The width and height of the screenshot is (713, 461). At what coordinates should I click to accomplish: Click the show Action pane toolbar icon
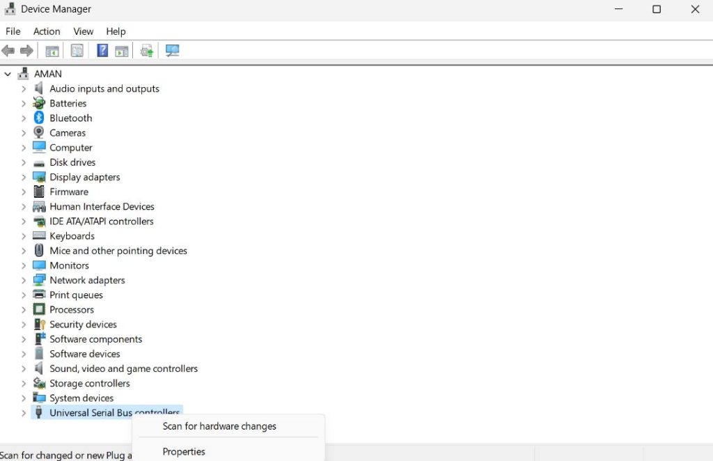pos(122,50)
